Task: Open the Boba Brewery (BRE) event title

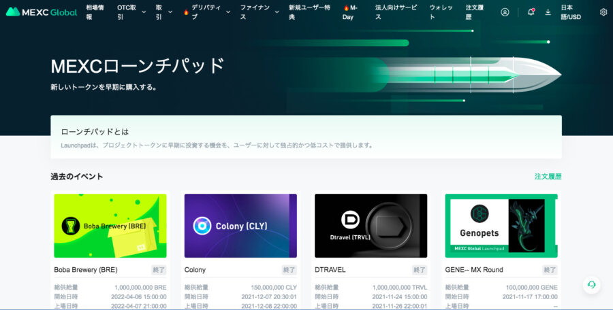Action: click(86, 270)
